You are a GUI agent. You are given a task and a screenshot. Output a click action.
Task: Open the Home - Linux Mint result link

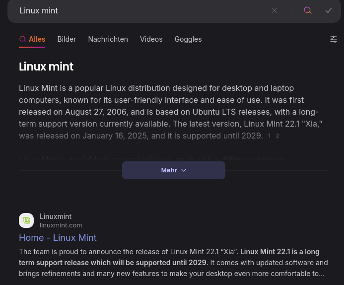[58, 238]
